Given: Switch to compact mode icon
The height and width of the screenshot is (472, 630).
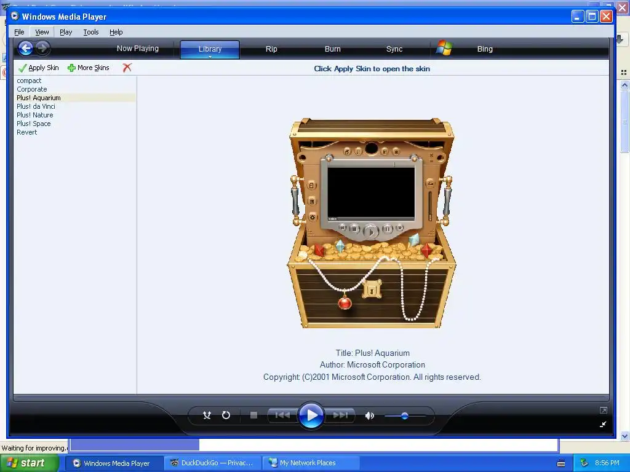Looking at the screenshot, I should click(x=603, y=424).
